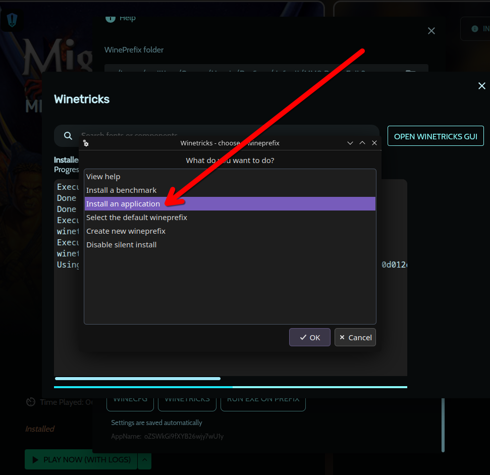This screenshot has height=475, width=490.
Task: Expand the arrow beside Play Now
Action: 145,459
